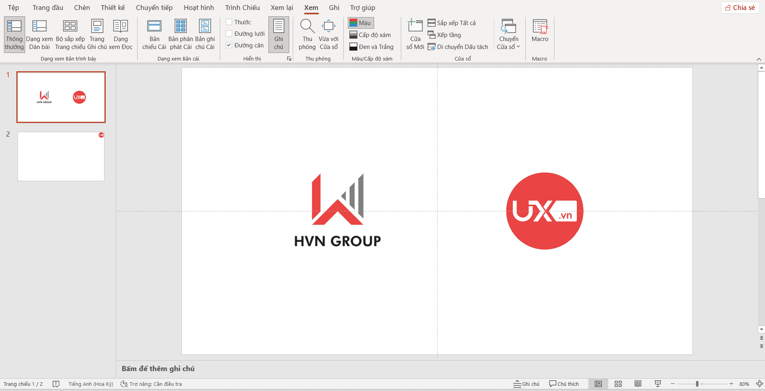Image resolution: width=765 pixels, height=391 pixels.
Task: Open the Chèn ribbon tab
Action: click(x=82, y=8)
